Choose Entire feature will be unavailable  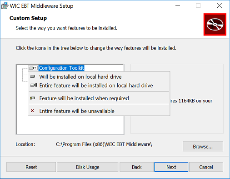(99, 111)
